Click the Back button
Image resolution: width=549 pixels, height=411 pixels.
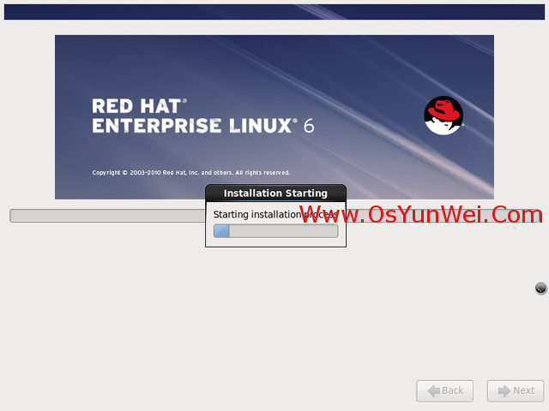point(444,390)
